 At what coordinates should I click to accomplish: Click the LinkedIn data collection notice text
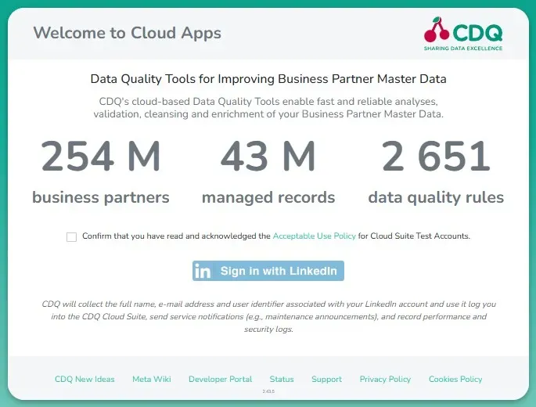(x=268, y=317)
